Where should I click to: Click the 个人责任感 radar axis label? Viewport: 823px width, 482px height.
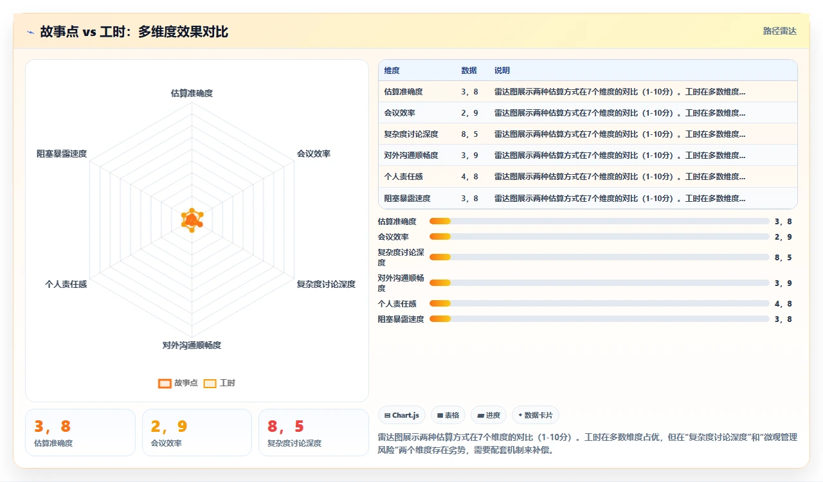66,284
